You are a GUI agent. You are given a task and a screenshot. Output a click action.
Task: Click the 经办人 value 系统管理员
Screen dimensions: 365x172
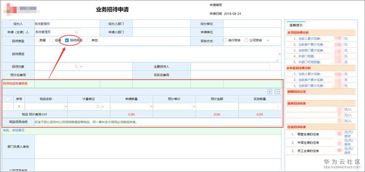42,24
